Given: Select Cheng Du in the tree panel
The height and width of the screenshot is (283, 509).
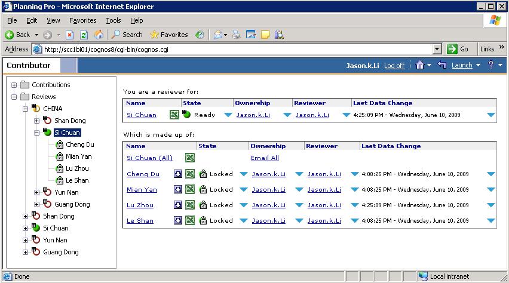Looking at the screenshot, I should tap(79, 144).
